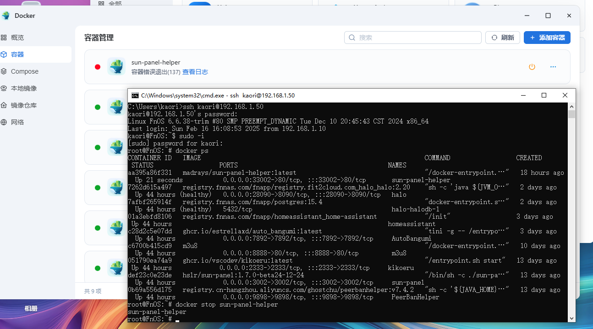593x329 pixels.
Task: Minimize the cmd.exe SSH window
Action: (x=523, y=95)
